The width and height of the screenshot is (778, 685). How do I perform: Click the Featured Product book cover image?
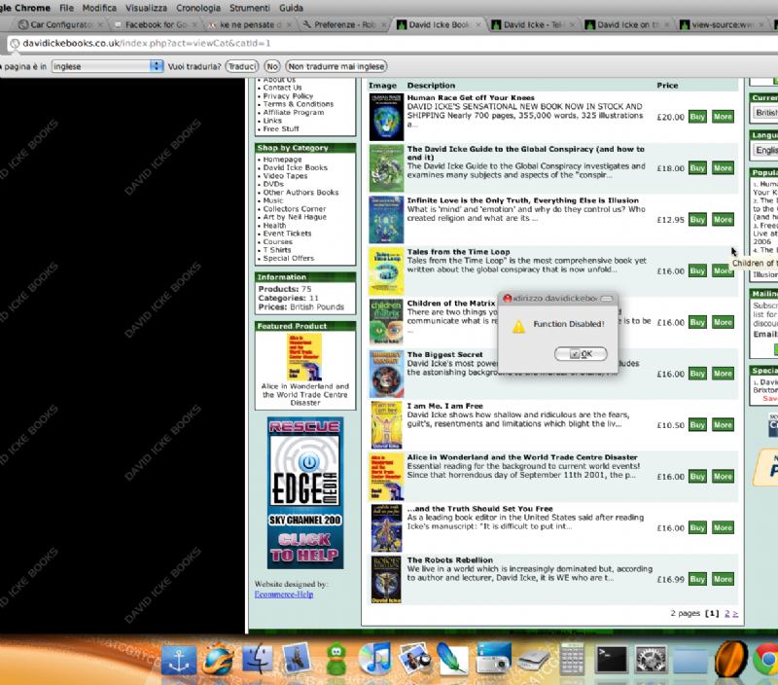[304, 357]
